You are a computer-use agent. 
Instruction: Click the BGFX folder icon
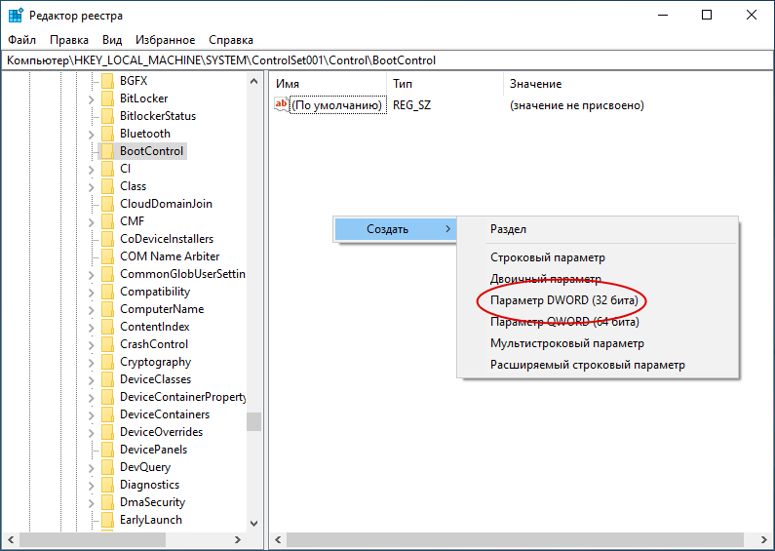point(107,81)
